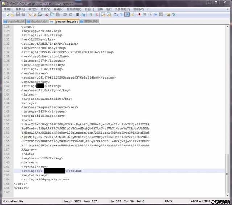Click the New file toolbar icon

tap(7, 14)
